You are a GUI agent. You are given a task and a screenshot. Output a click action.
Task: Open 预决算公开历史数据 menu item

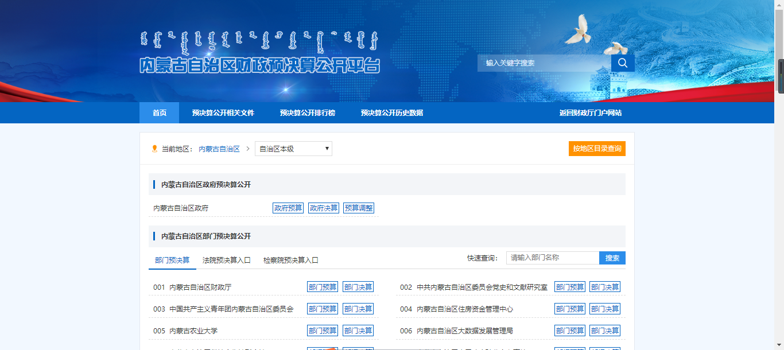tap(391, 113)
